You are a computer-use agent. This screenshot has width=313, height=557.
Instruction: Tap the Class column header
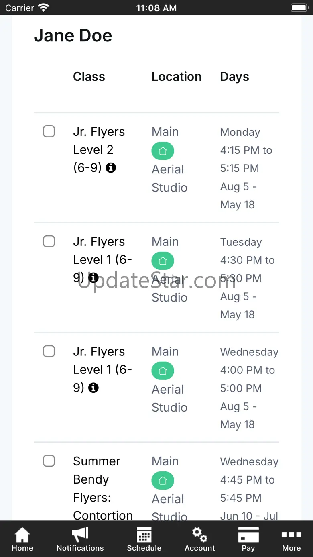89,77
